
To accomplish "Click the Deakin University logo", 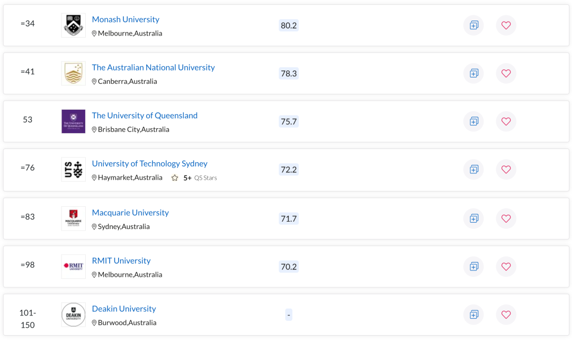I will pyautogui.click(x=73, y=314).
